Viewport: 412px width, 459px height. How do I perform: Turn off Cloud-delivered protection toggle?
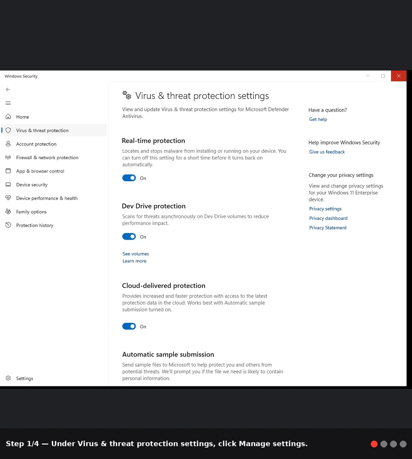click(x=129, y=326)
